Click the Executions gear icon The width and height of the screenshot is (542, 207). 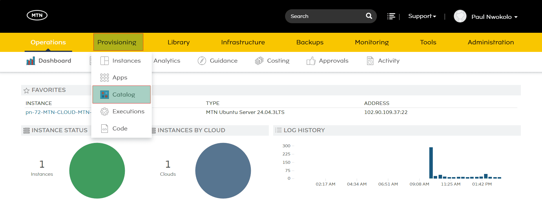(104, 111)
